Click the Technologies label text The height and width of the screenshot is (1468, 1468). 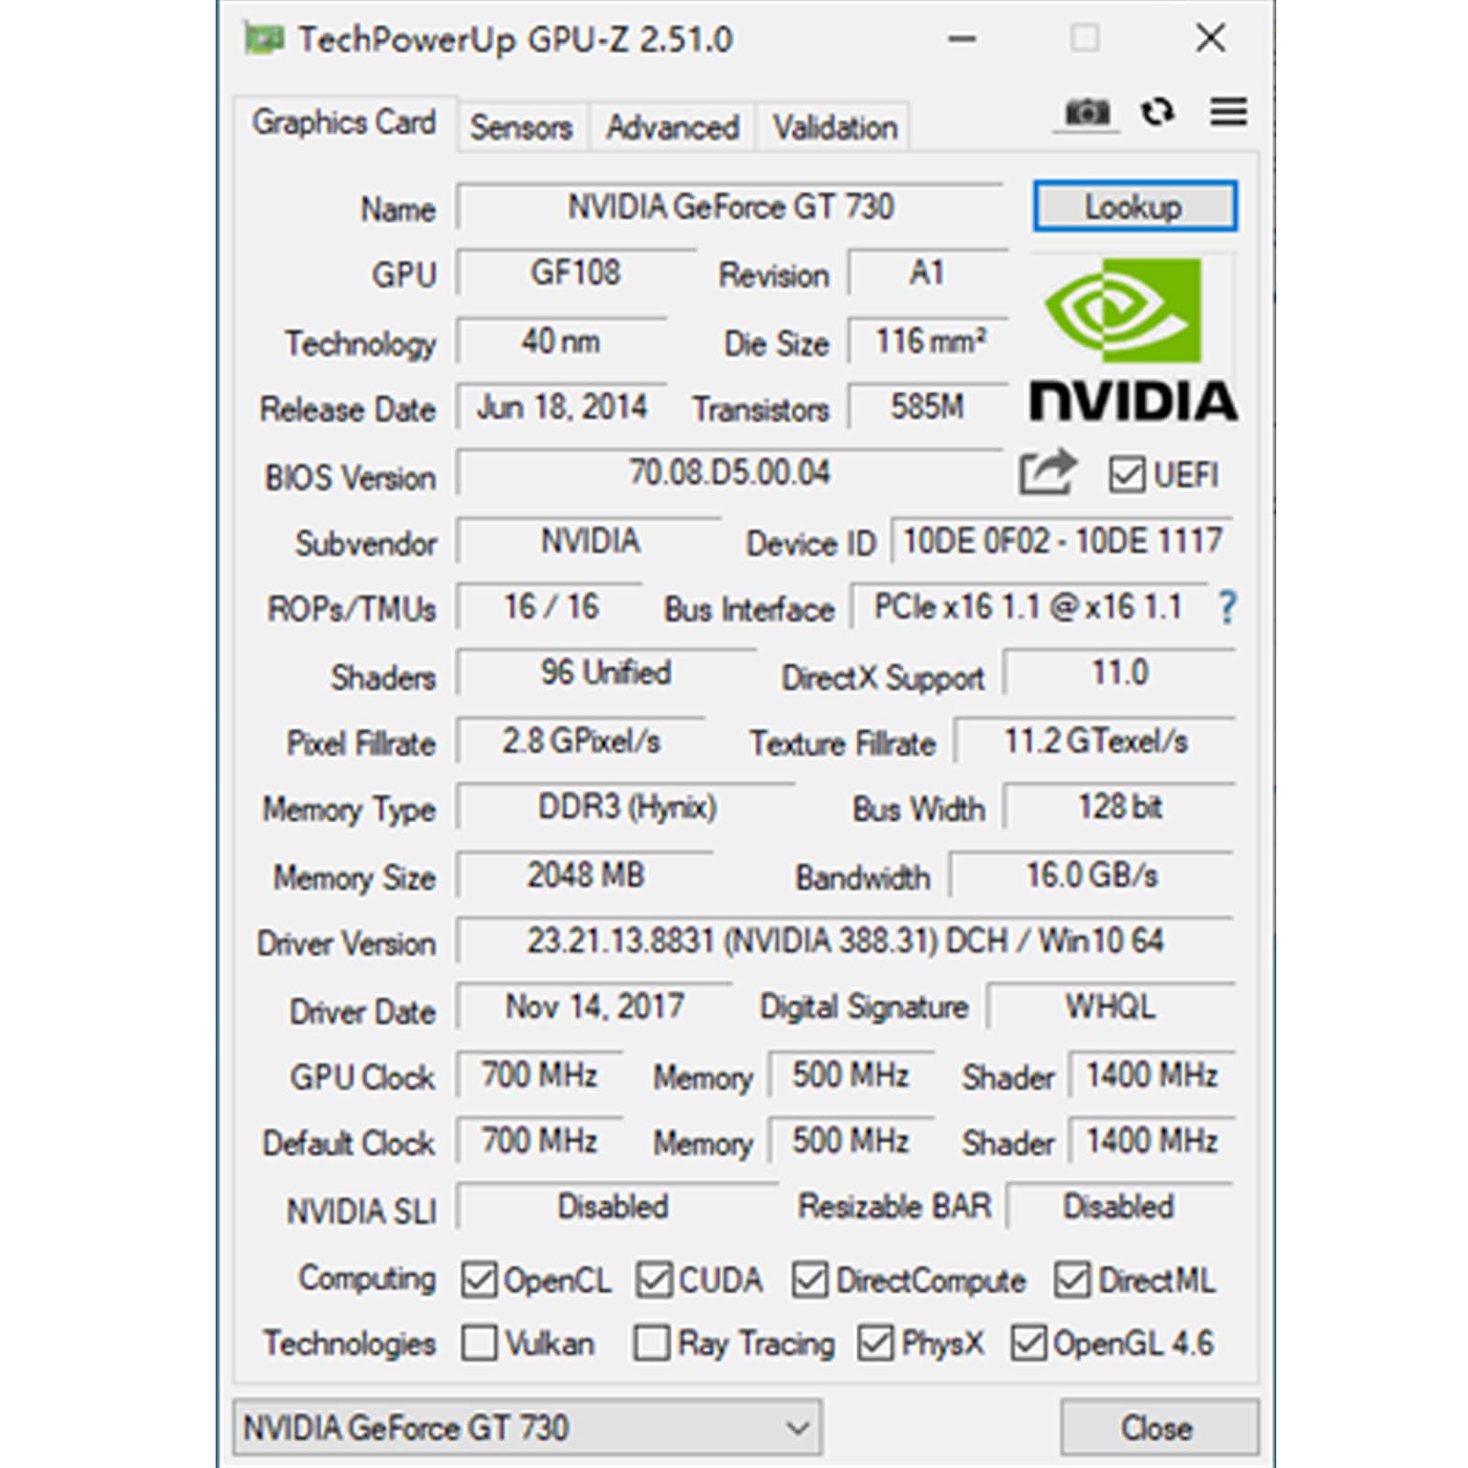(350, 1343)
